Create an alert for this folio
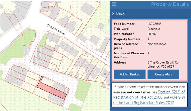The height and width of the screenshot is (111, 191). [163, 74]
